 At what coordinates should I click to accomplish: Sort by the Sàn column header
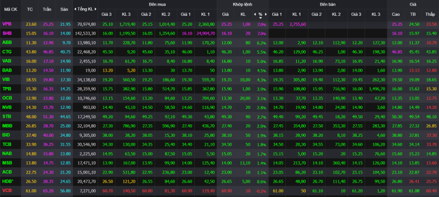[64, 9]
